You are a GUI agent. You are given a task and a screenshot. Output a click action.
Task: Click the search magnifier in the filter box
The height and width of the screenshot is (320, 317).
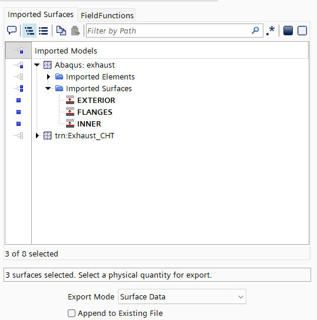(255, 31)
